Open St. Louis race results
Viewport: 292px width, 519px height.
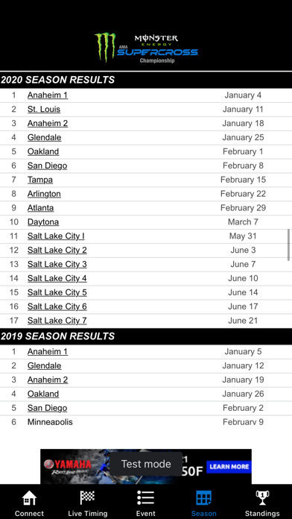pos(44,109)
